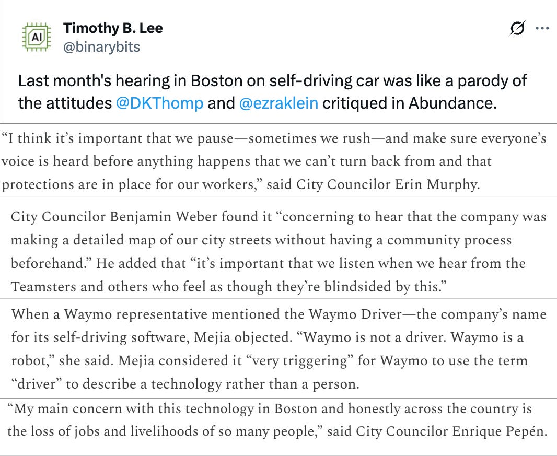Click the display name Timothy B. Lee
This screenshot has height=456, width=557.
(x=113, y=28)
